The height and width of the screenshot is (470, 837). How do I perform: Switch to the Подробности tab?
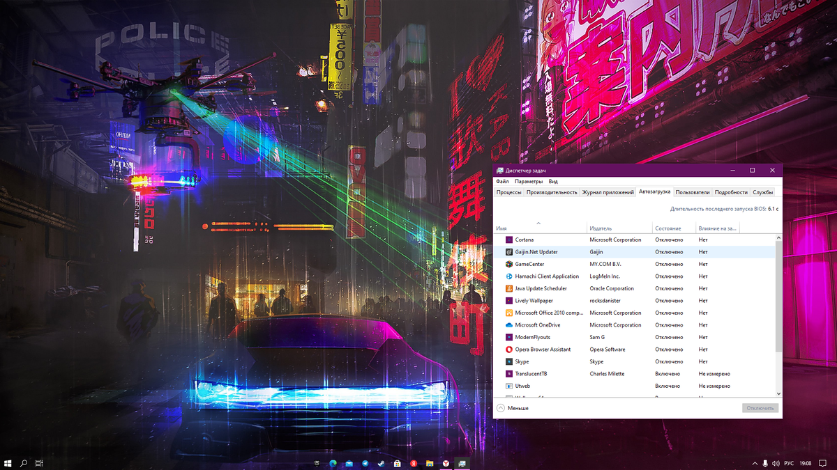[731, 192]
